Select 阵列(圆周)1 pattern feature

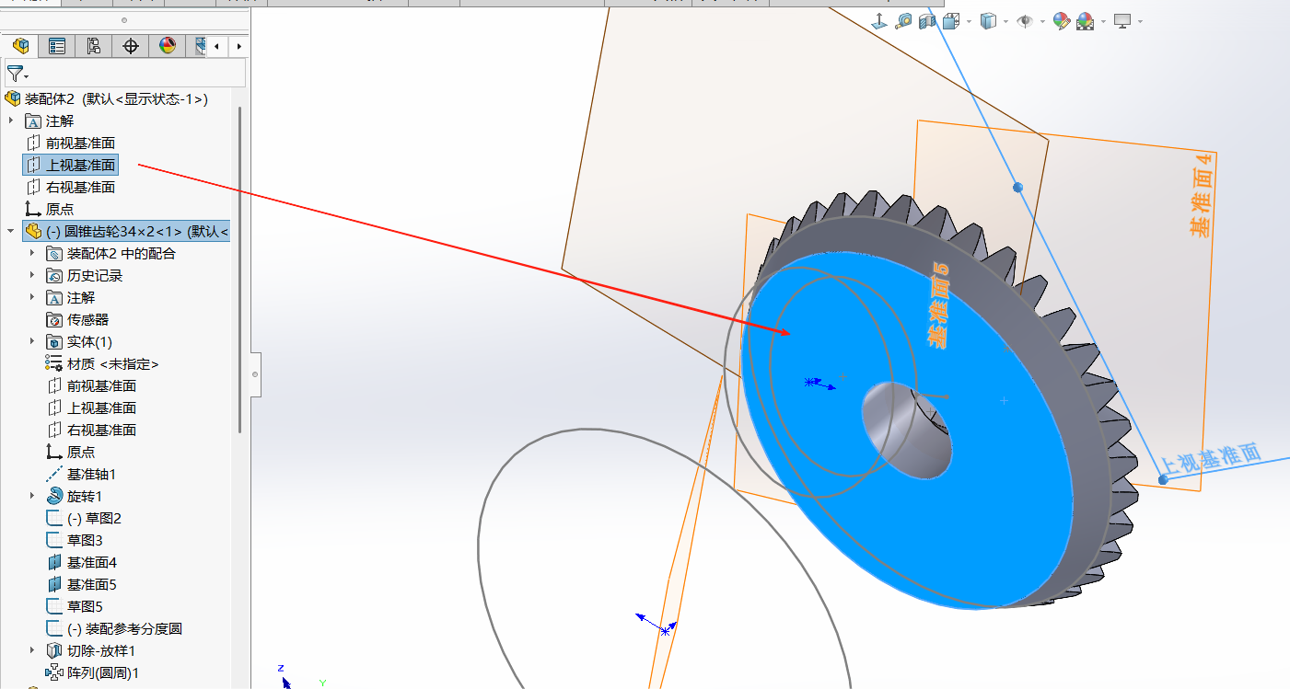[92, 672]
